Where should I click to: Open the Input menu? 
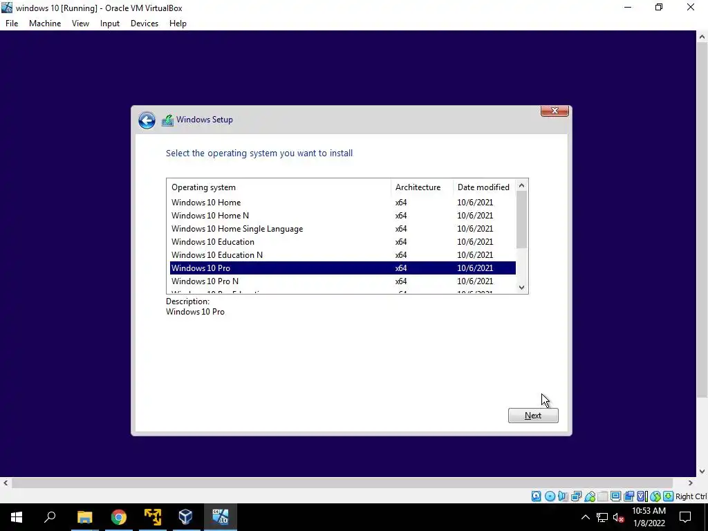[110, 24]
